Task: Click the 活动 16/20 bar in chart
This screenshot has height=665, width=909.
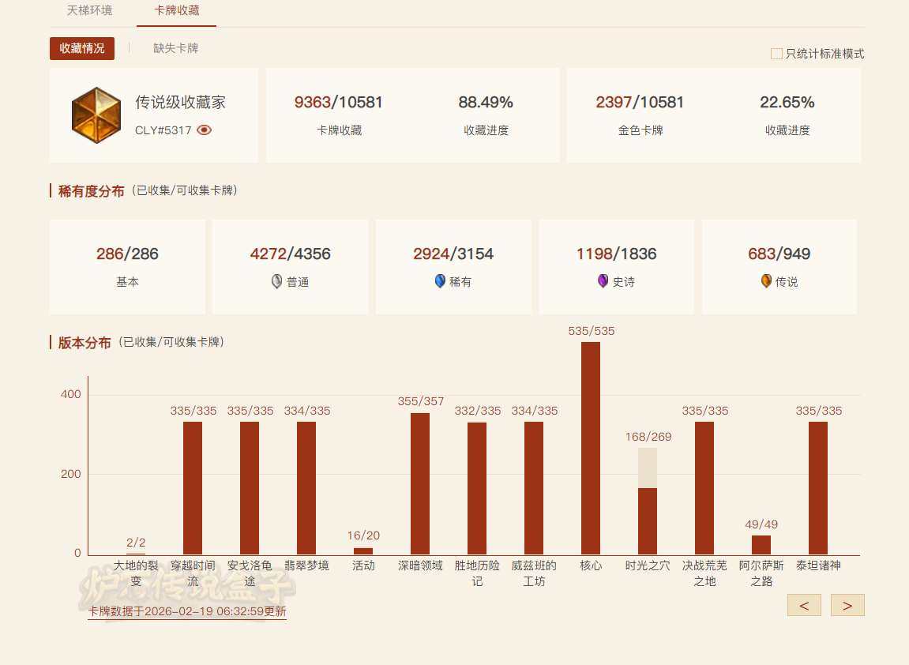Action: (x=363, y=550)
